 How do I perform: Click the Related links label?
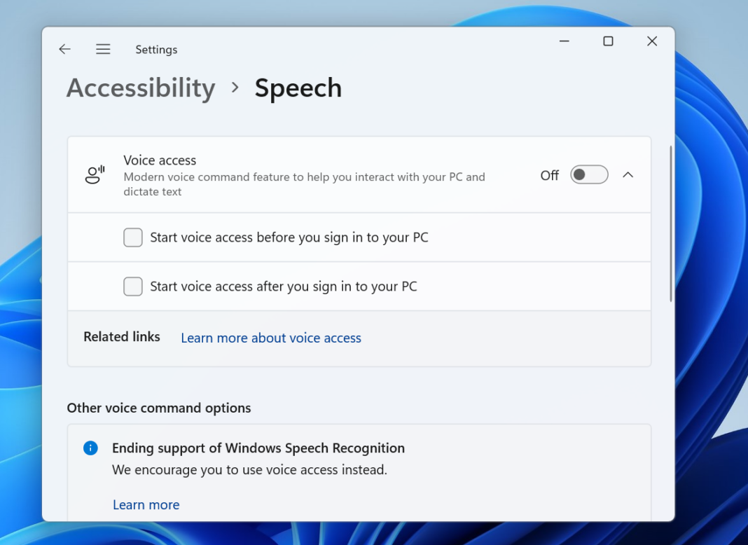121,337
